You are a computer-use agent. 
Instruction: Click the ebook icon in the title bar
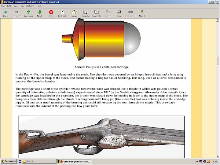2,2
